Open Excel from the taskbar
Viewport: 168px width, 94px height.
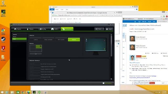pos(18,92)
